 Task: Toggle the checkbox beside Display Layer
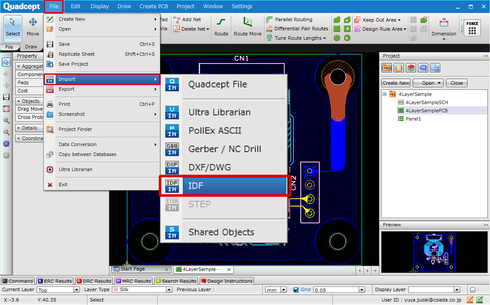click(x=473, y=290)
